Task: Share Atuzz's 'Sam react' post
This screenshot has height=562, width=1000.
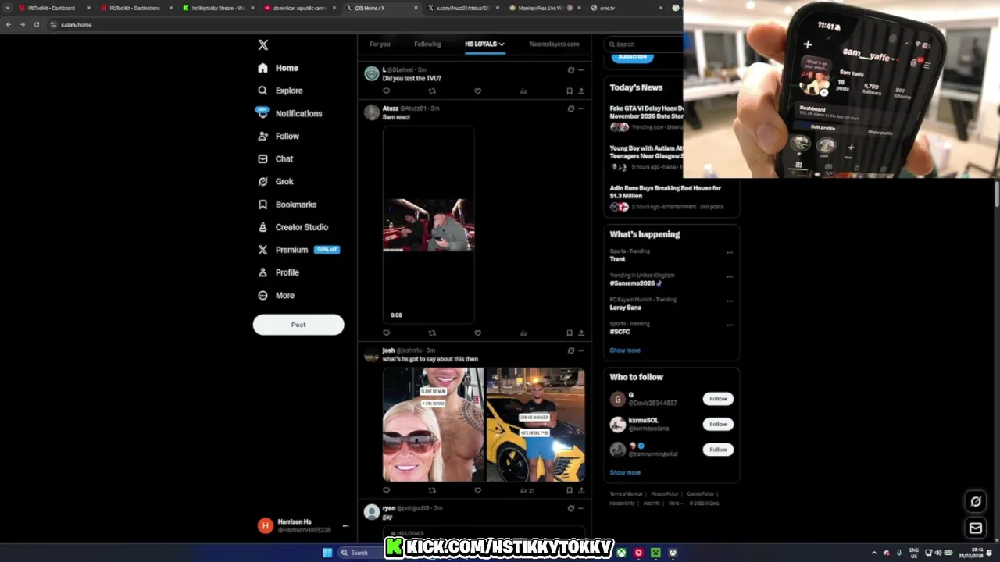Action: point(581,333)
